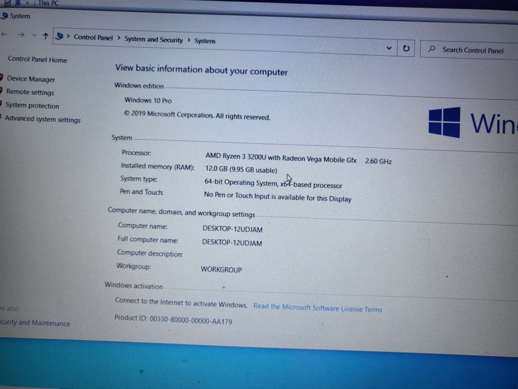Open Security and Maintenance link
Image resolution: width=518 pixels, height=389 pixels.
pos(35,322)
